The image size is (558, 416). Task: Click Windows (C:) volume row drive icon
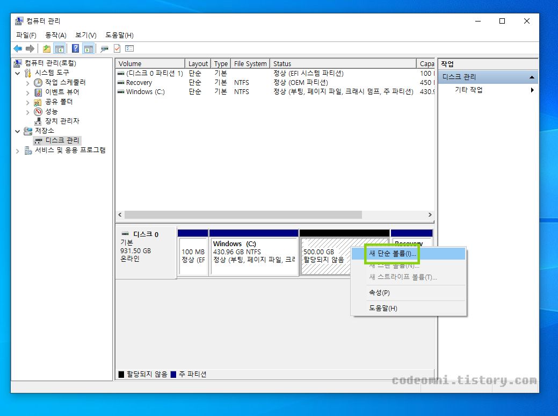click(x=121, y=92)
